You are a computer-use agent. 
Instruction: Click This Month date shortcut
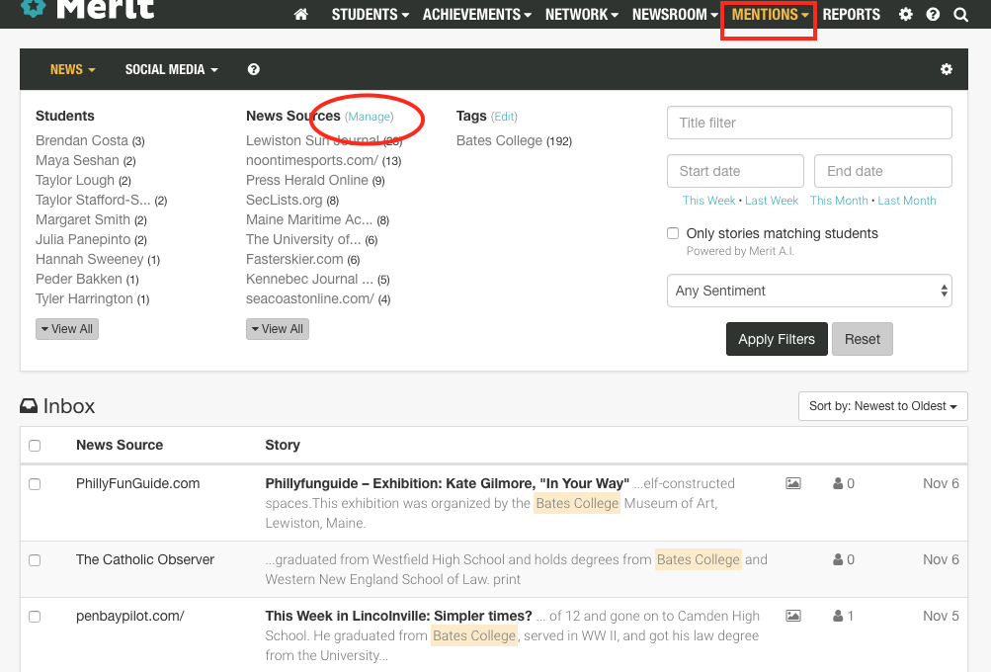click(839, 201)
